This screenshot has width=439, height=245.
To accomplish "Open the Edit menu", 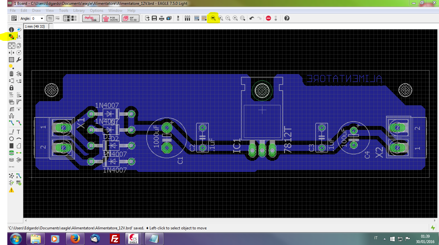I will (x=24, y=11).
